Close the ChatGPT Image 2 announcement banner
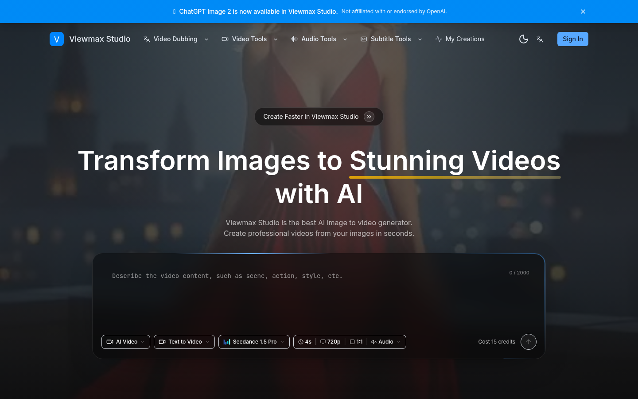Image resolution: width=638 pixels, height=399 pixels. coord(583,12)
